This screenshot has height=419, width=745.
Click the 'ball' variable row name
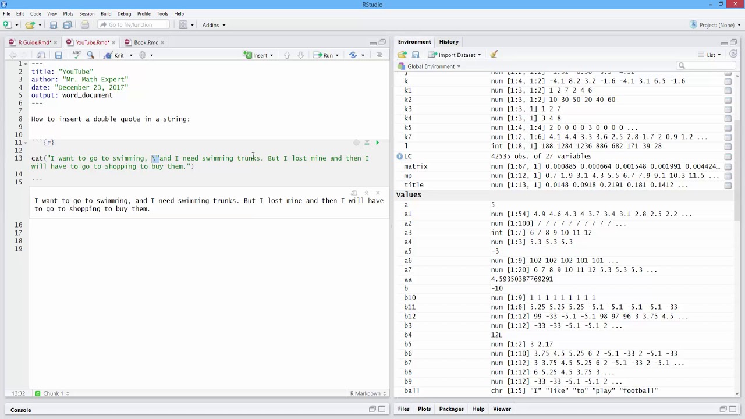coord(411,391)
